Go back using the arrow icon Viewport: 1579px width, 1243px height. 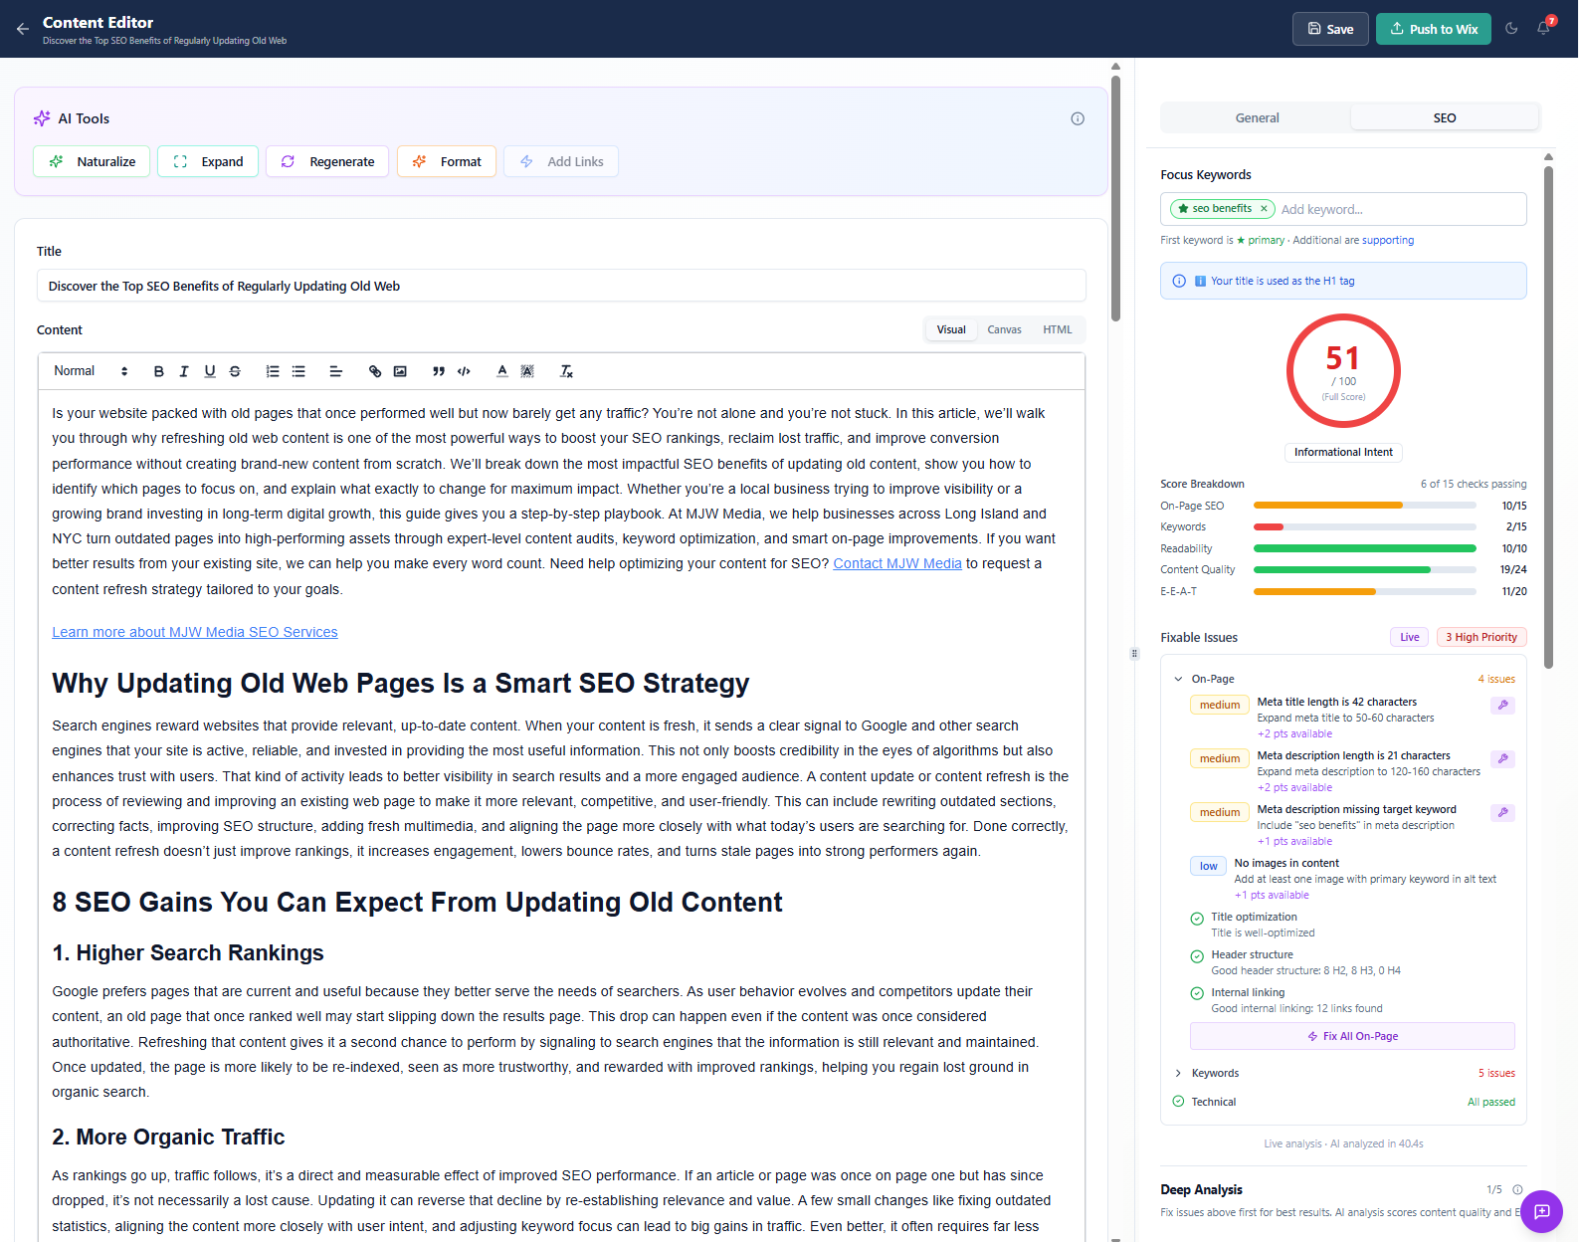coord(22,29)
